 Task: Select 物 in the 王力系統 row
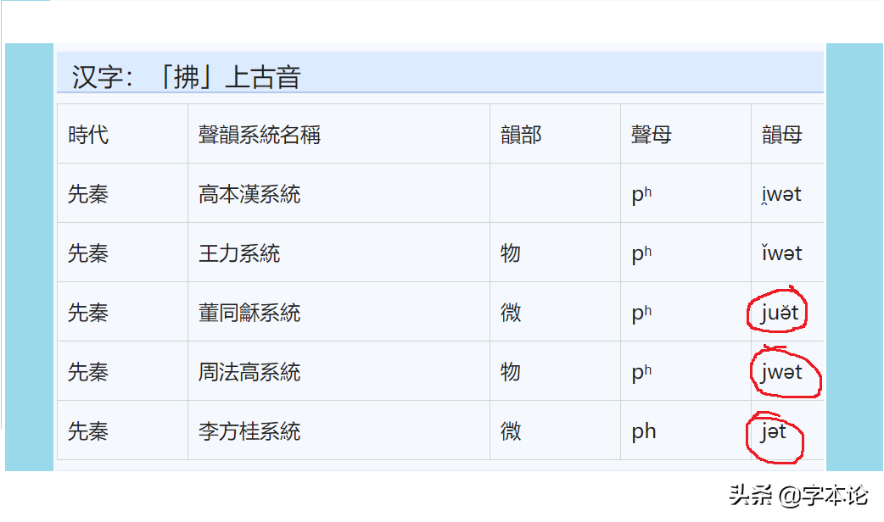pyautogui.click(x=511, y=253)
